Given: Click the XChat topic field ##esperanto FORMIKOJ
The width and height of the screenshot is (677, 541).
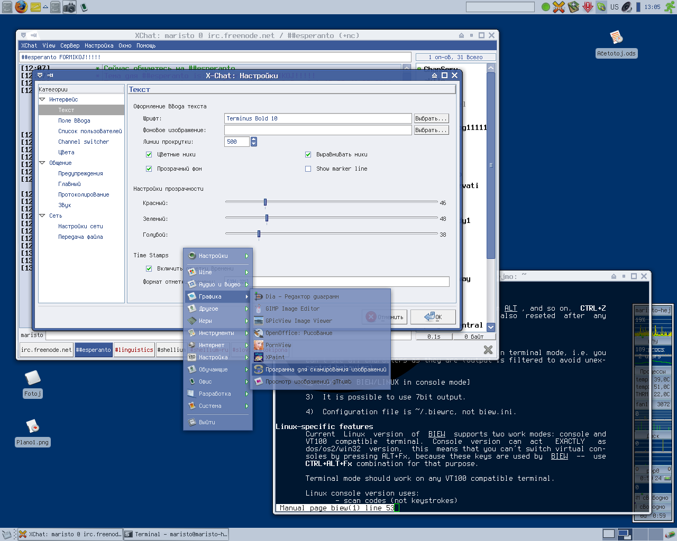Looking at the screenshot, I should click(x=216, y=57).
